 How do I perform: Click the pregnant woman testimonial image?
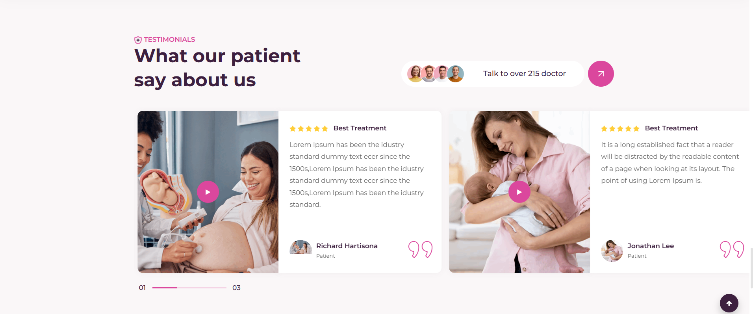click(x=208, y=192)
